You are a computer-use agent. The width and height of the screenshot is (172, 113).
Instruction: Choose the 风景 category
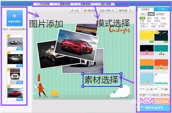pos(142,21)
